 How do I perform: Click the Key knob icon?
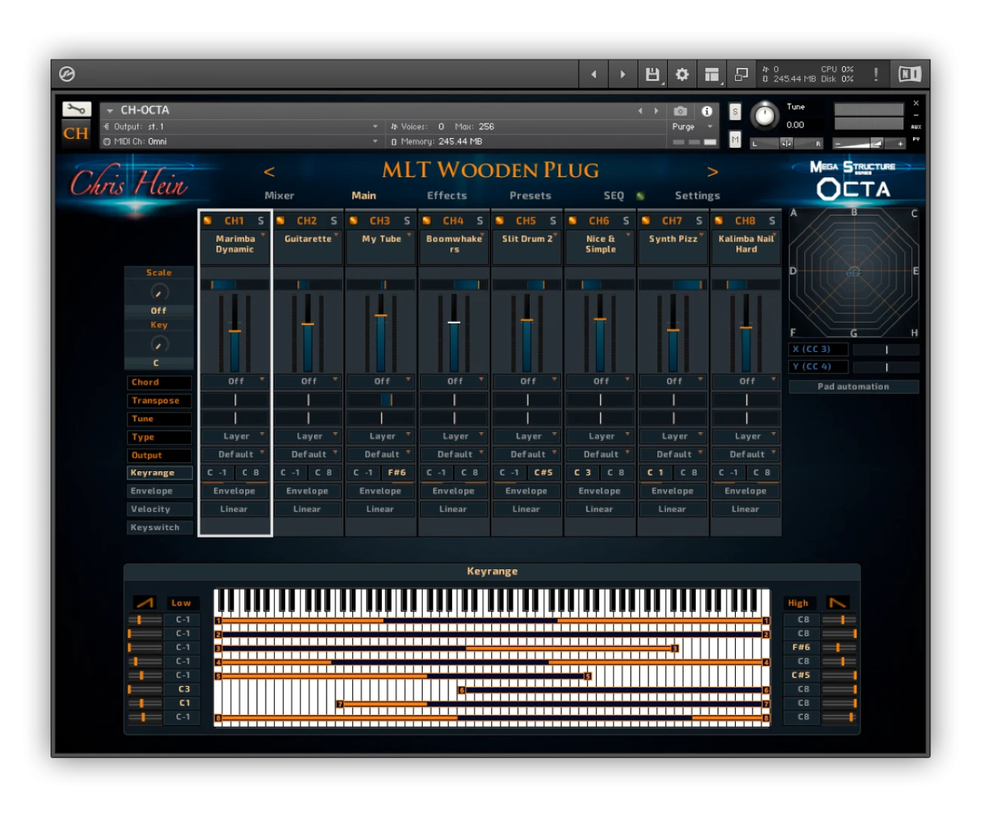click(158, 344)
